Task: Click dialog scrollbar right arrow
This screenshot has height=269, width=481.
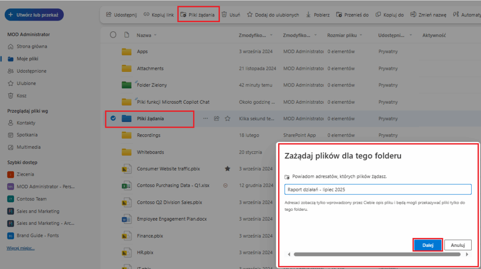Action: tap(467, 254)
